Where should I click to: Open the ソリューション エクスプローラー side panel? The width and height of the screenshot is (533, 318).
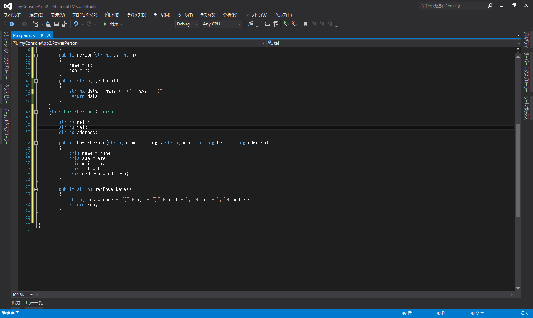click(6, 55)
